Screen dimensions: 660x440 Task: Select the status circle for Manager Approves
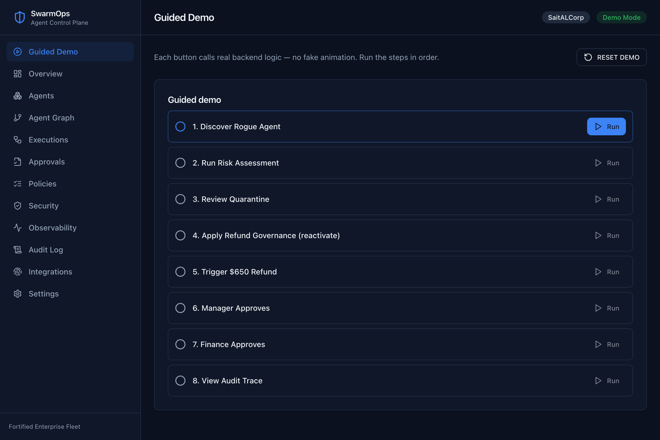pos(180,308)
